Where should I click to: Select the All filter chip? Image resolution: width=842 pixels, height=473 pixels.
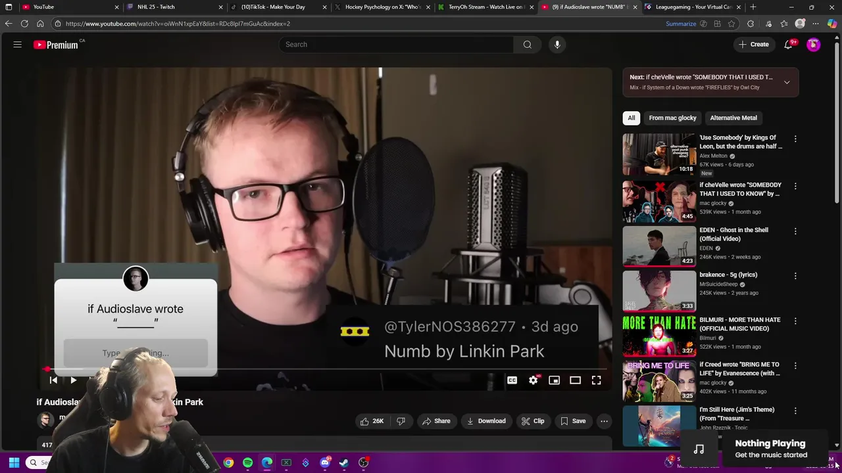pyautogui.click(x=631, y=118)
